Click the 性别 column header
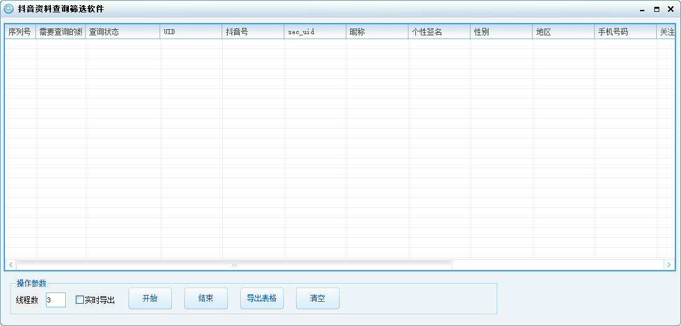The height and width of the screenshot is (326, 681). 502,32
